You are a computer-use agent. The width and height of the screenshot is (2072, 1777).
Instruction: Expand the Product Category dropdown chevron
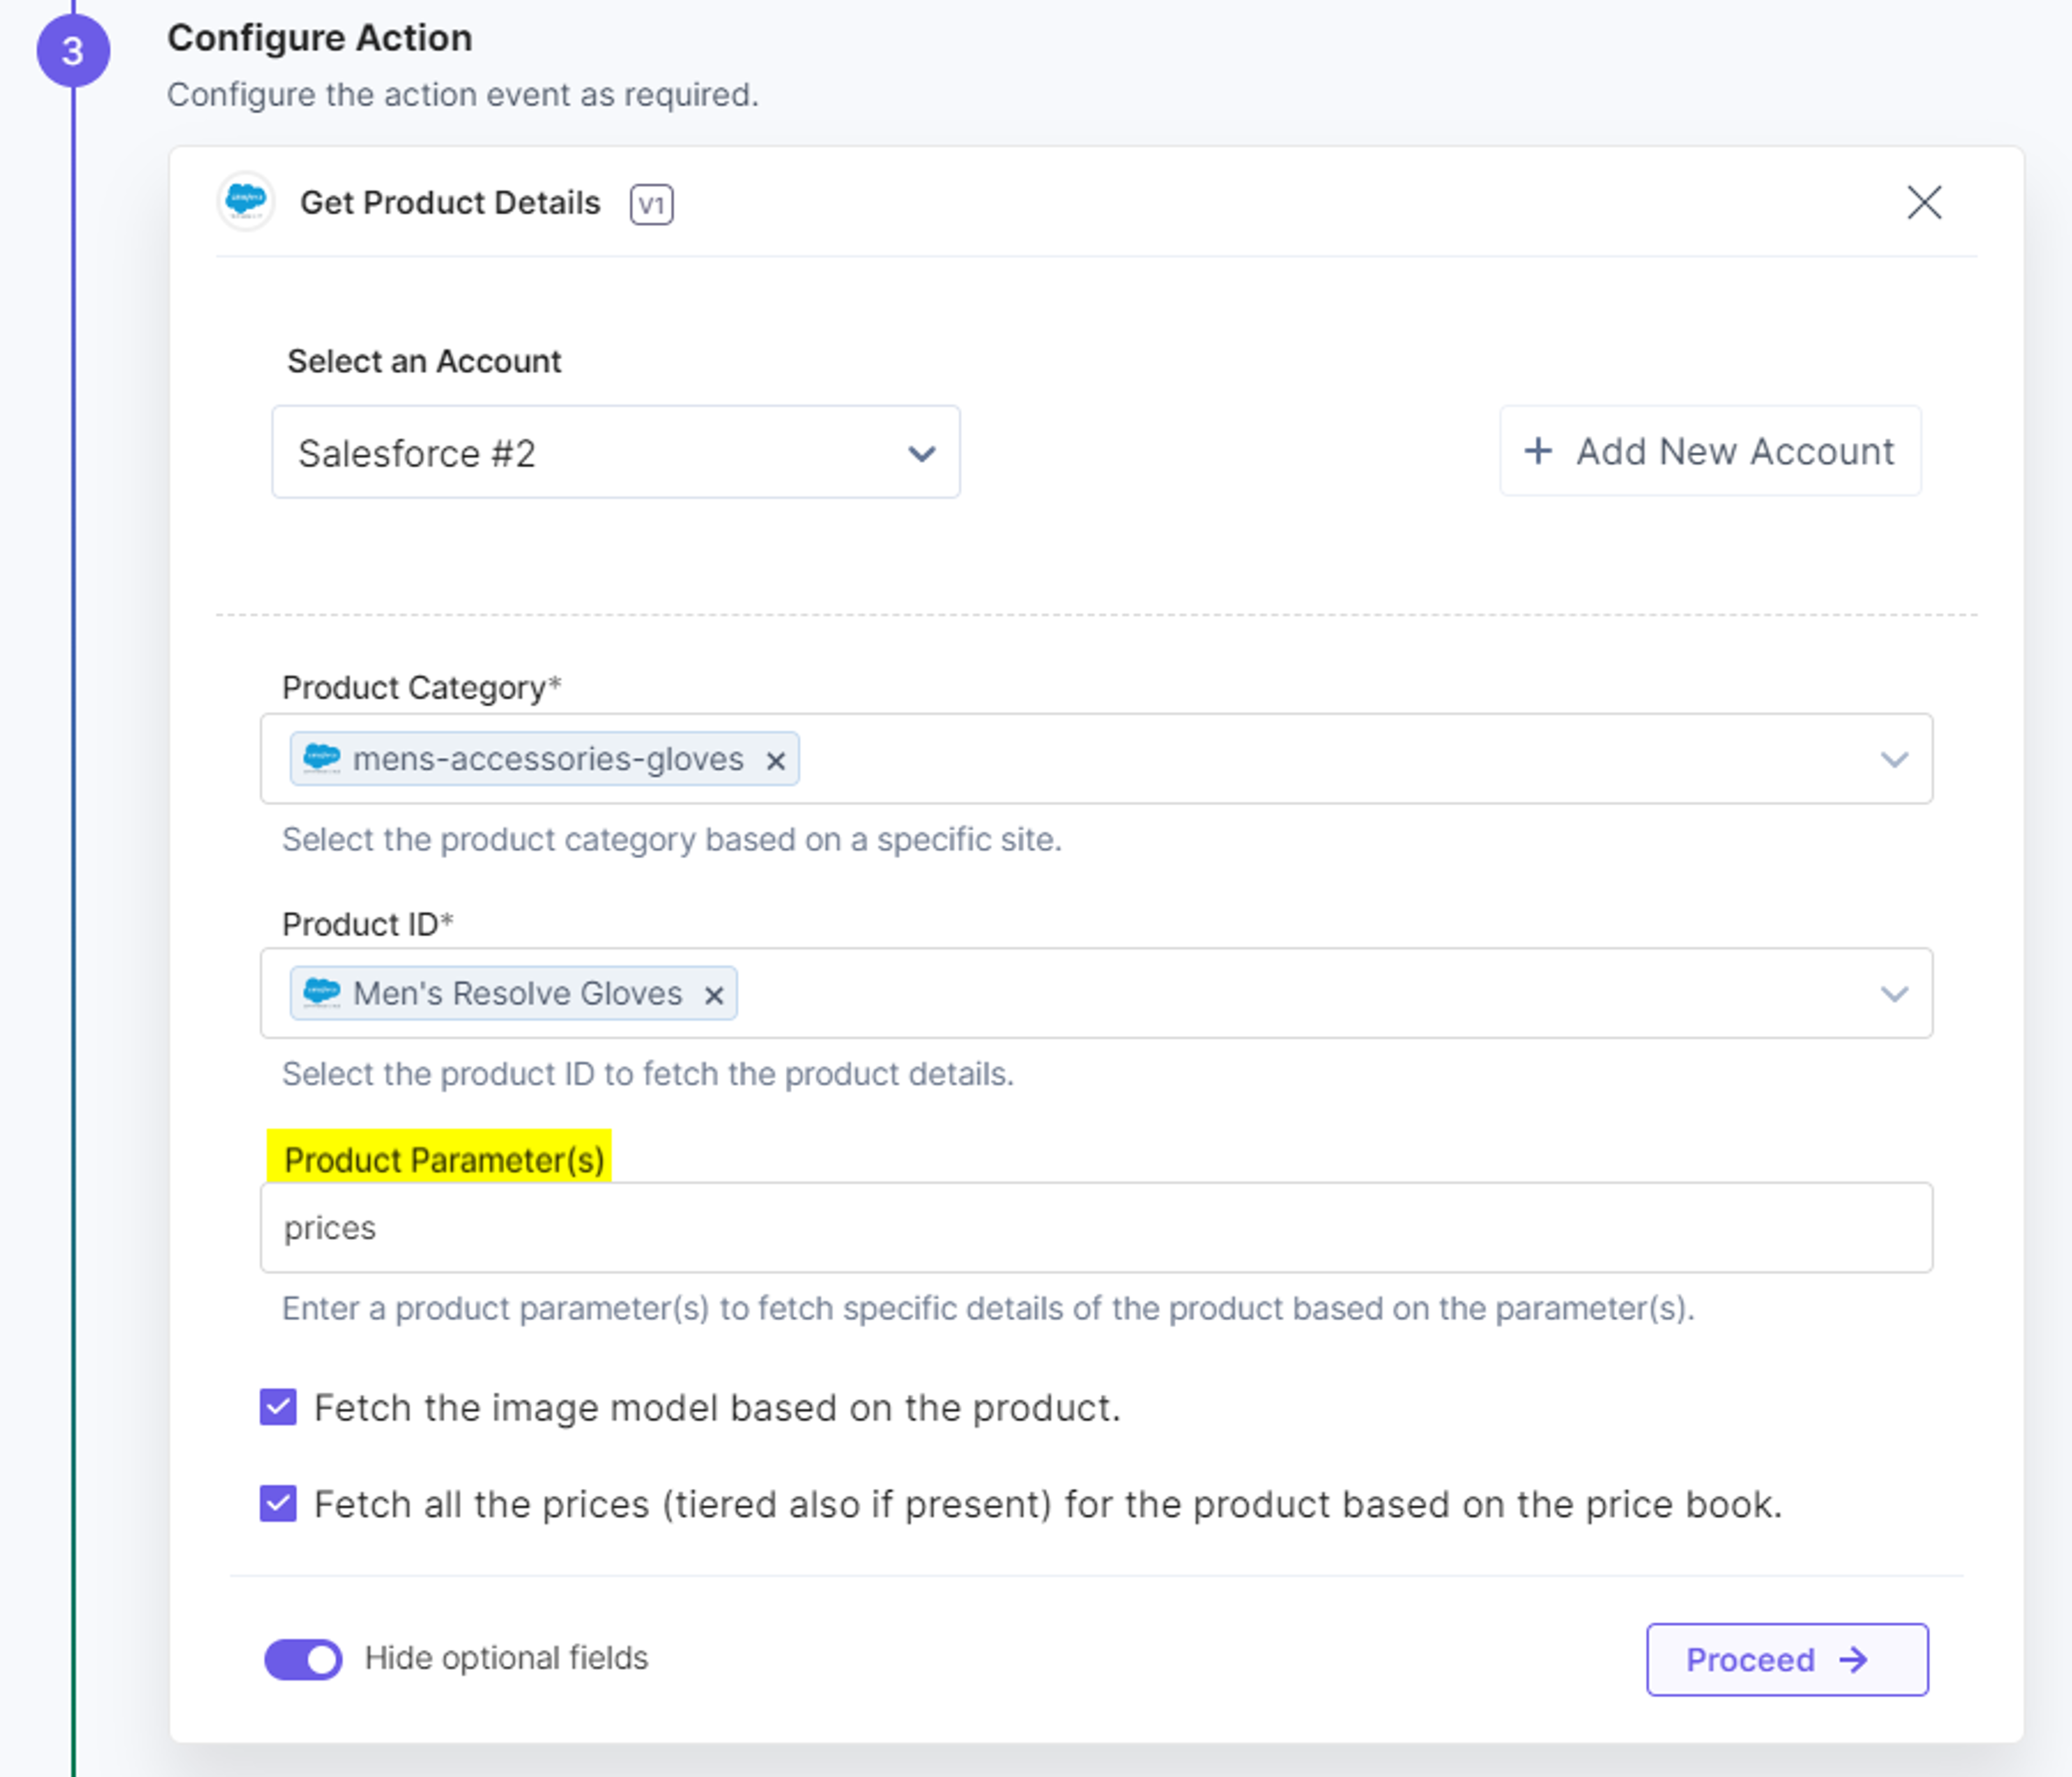tap(1894, 760)
